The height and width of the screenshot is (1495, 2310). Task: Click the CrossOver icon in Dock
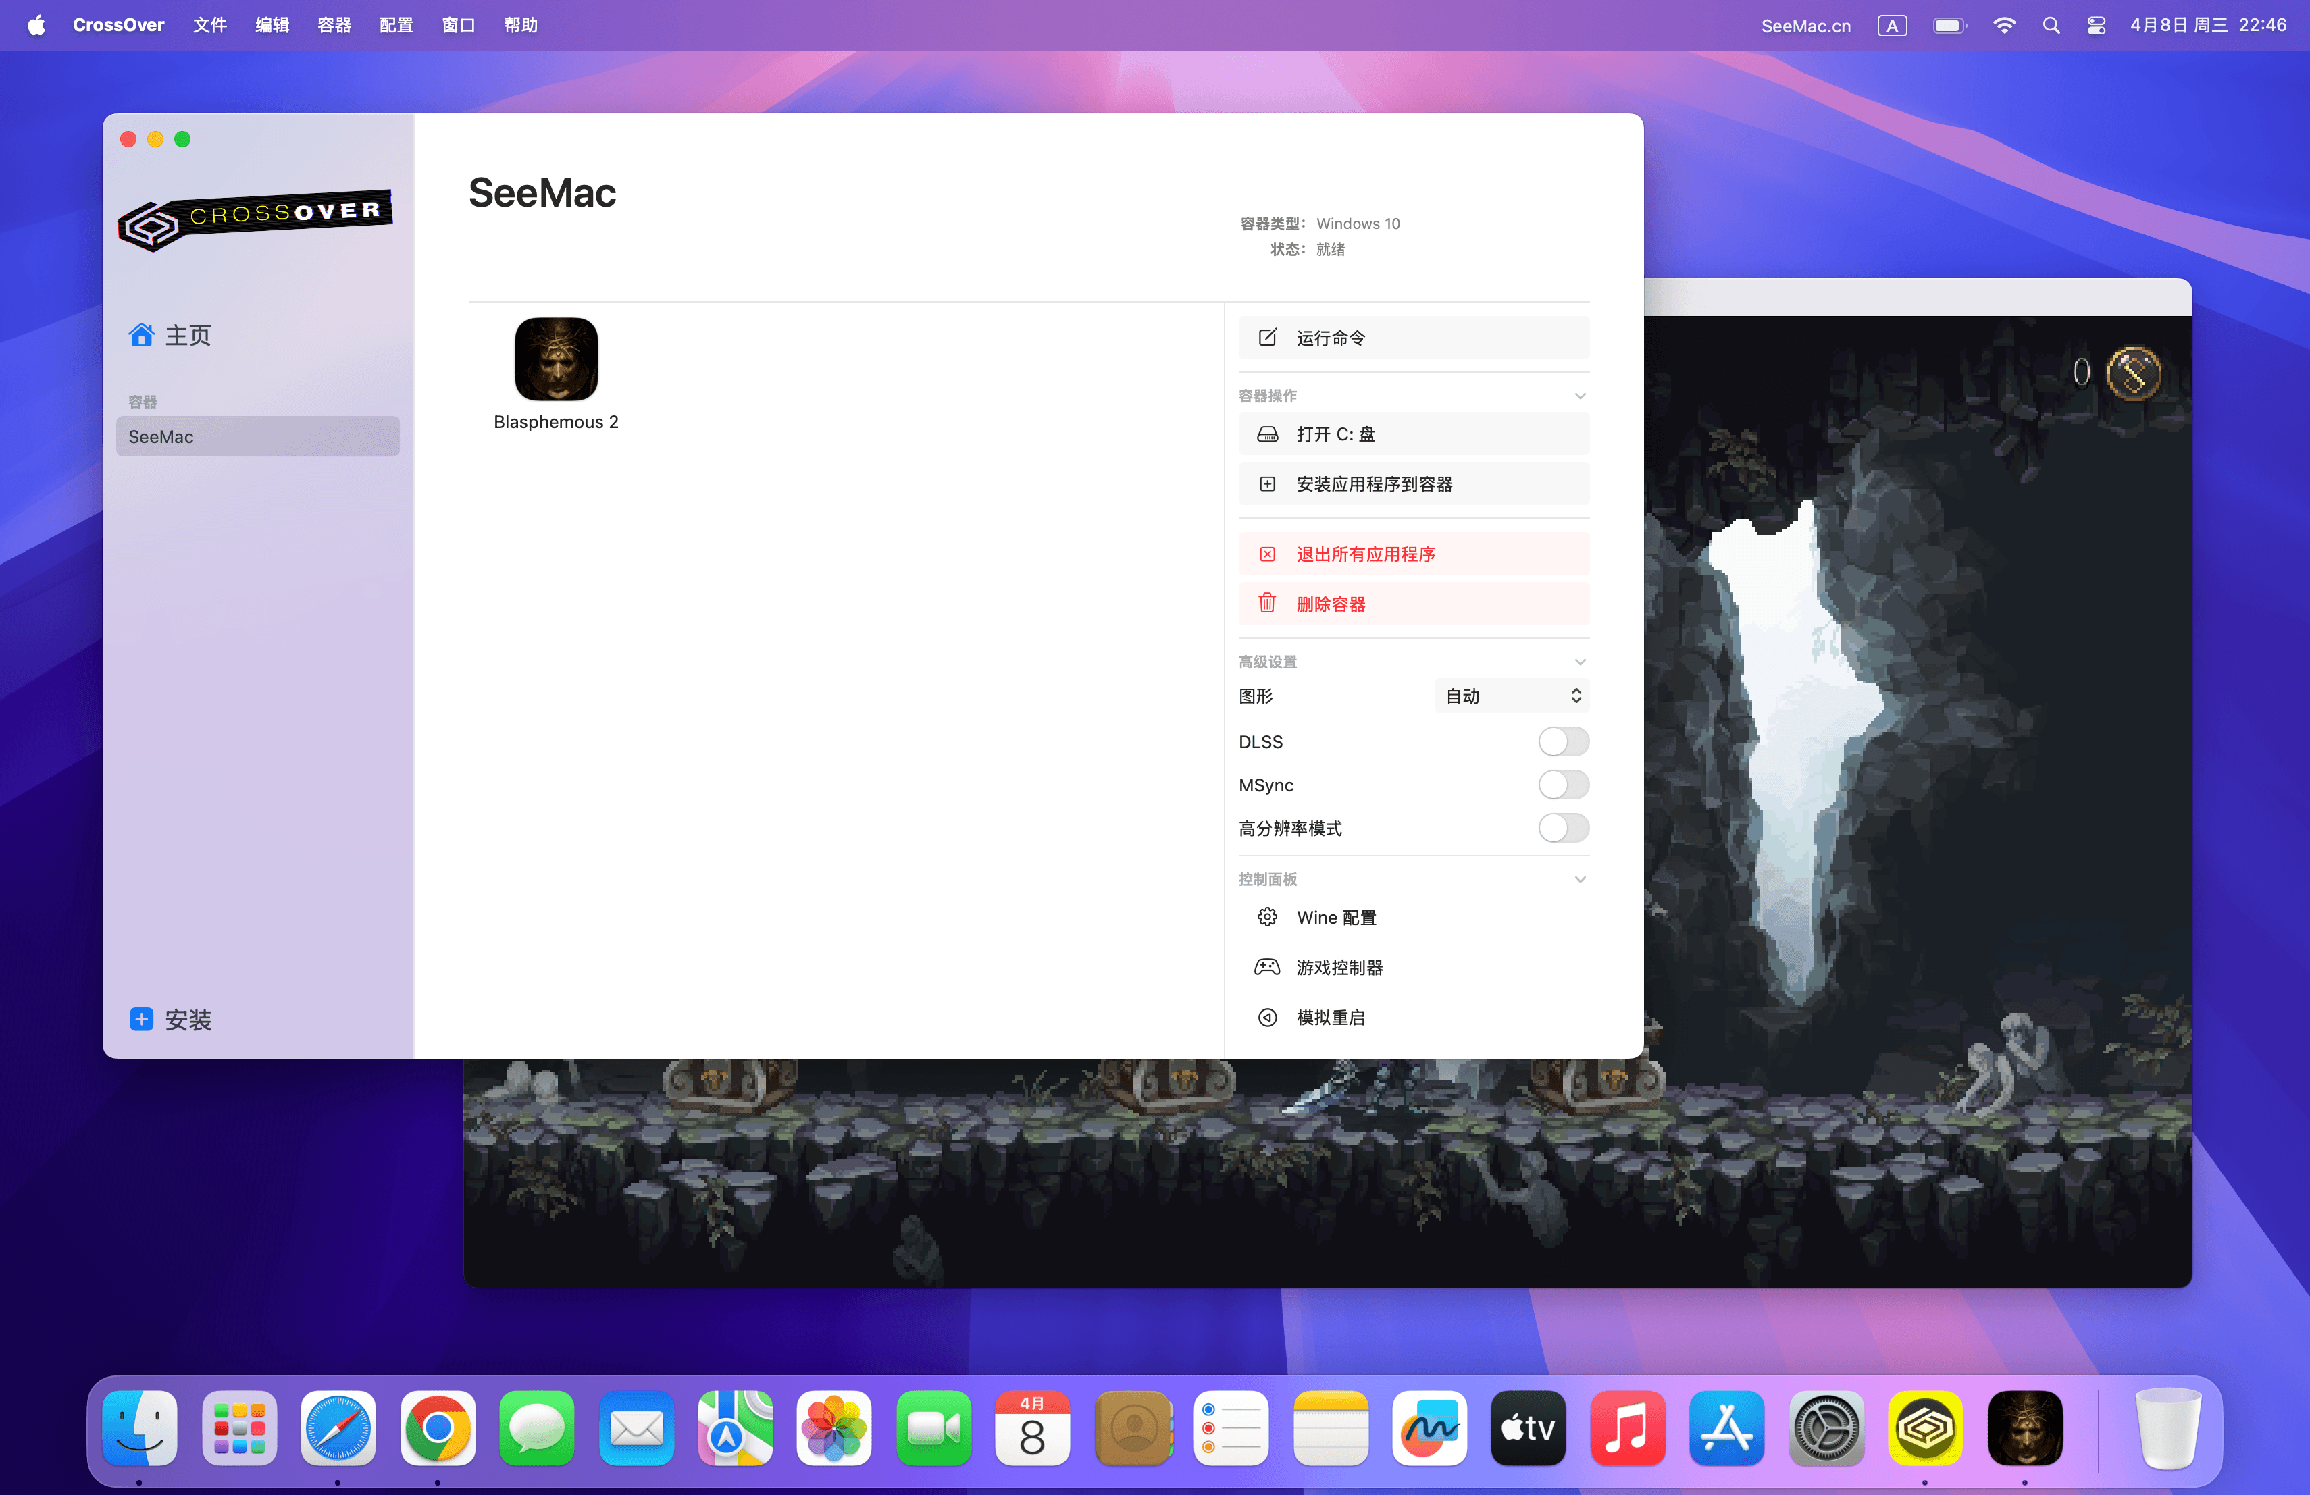[x=1925, y=1428]
